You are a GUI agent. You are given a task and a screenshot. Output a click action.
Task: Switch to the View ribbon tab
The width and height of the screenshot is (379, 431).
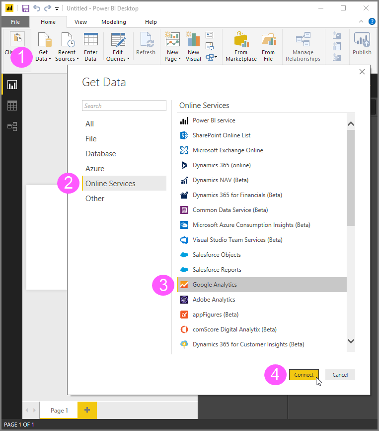80,22
